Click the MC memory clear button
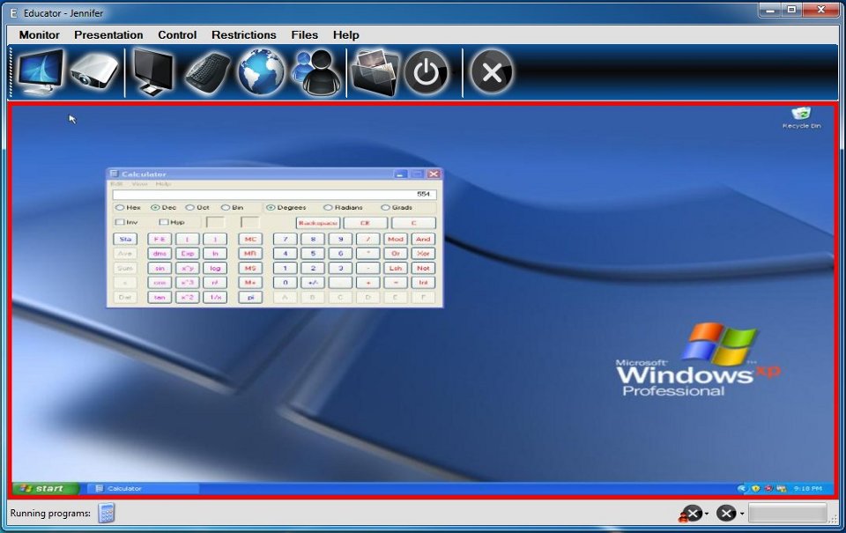 [250, 239]
